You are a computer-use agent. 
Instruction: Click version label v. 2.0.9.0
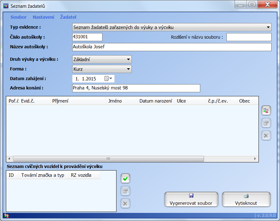266,215
